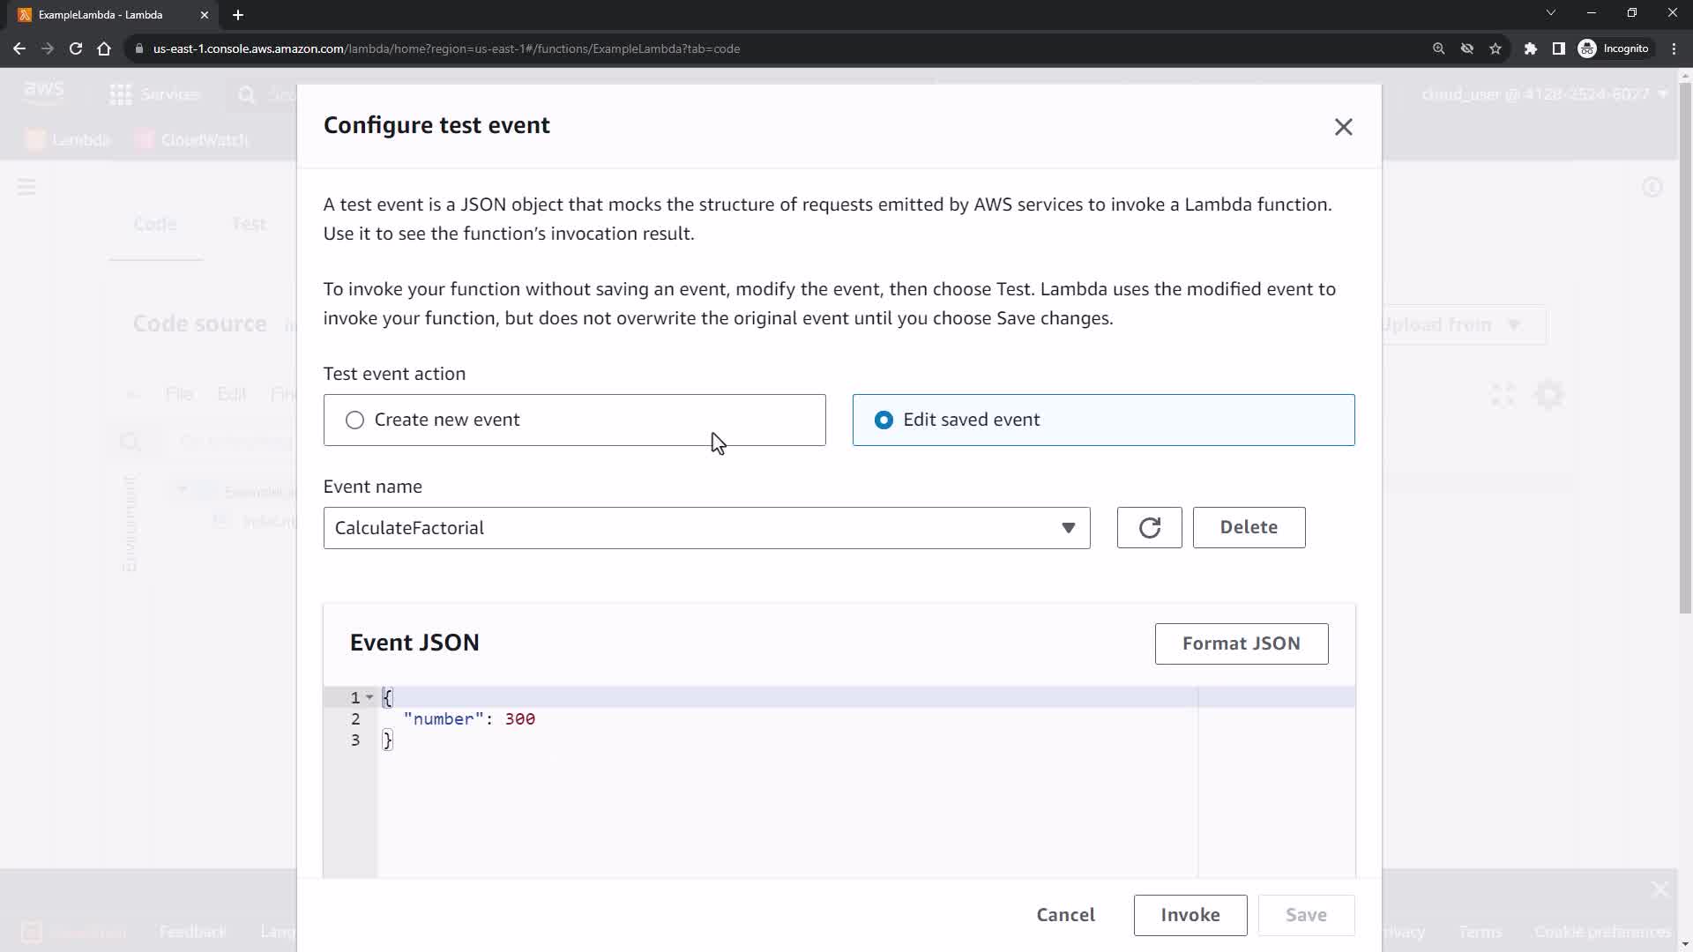Open a new browser tab

(x=238, y=15)
